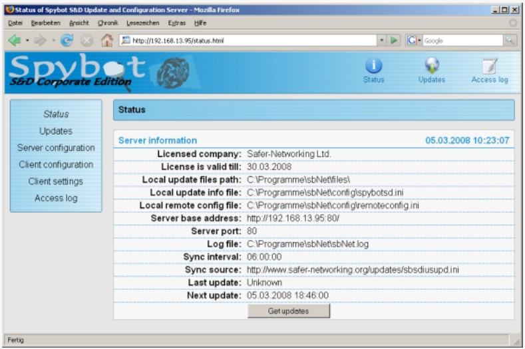Click the Safer-Networking Ltd. company value
The image size is (525, 349).
(289, 154)
